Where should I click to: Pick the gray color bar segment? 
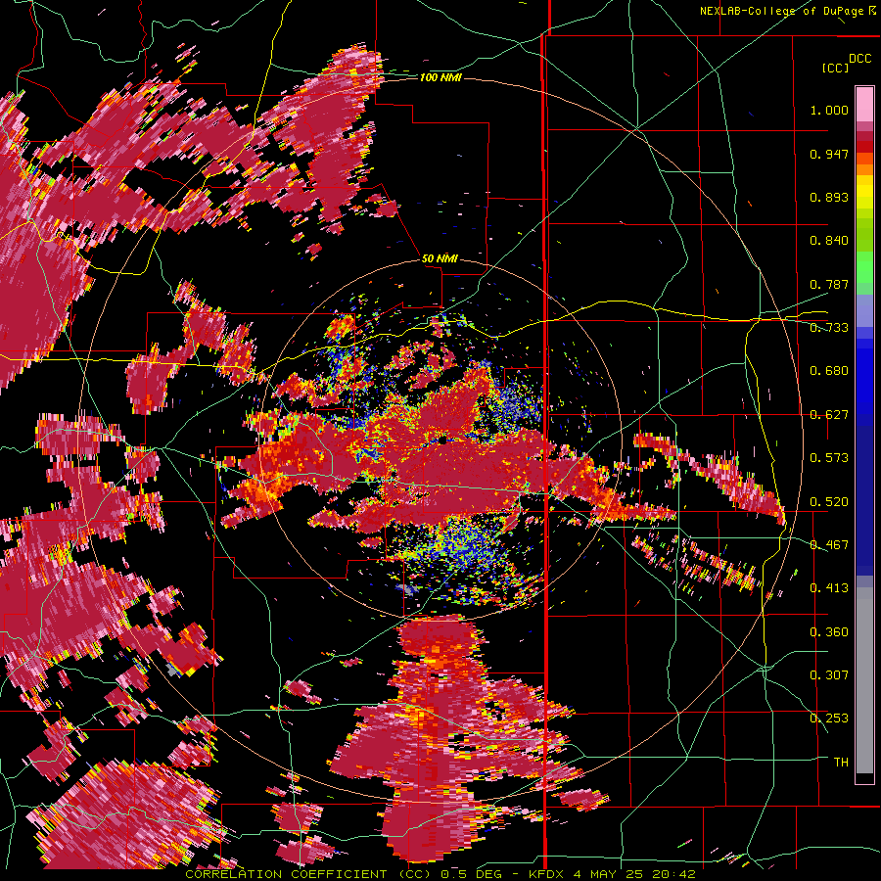click(864, 680)
